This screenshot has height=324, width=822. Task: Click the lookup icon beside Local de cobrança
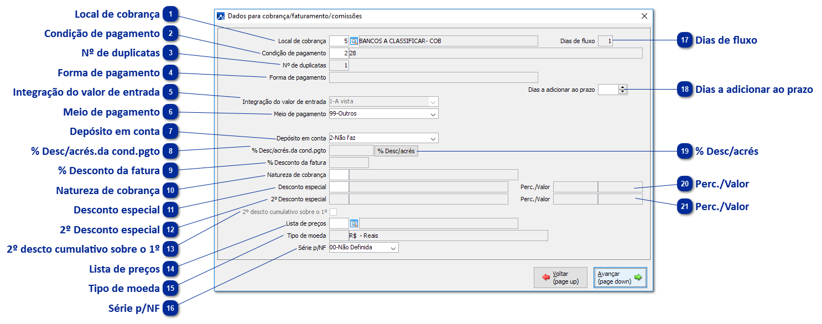pyautogui.click(x=354, y=41)
